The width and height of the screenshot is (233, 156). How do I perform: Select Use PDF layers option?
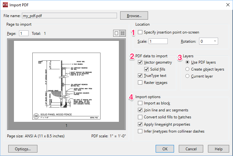coord(187,62)
